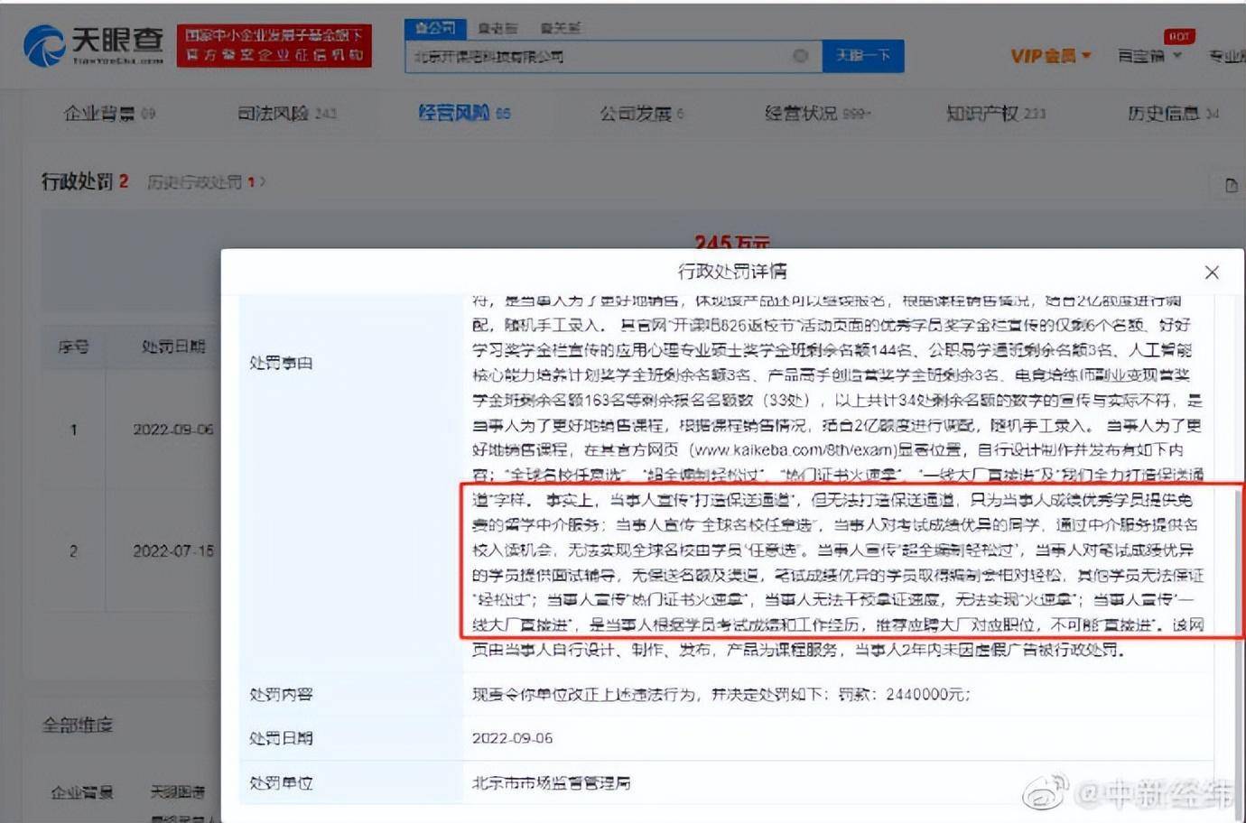Click the red official credit agency banner
Viewport: 1246px width, 823px height.
tap(274, 46)
